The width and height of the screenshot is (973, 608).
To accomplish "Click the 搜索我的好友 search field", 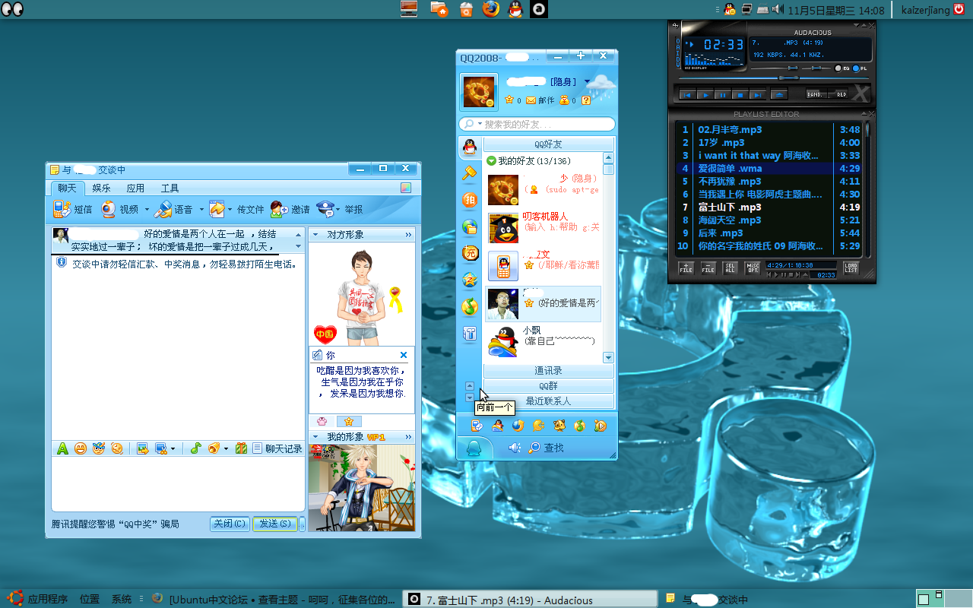I will click(537, 124).
